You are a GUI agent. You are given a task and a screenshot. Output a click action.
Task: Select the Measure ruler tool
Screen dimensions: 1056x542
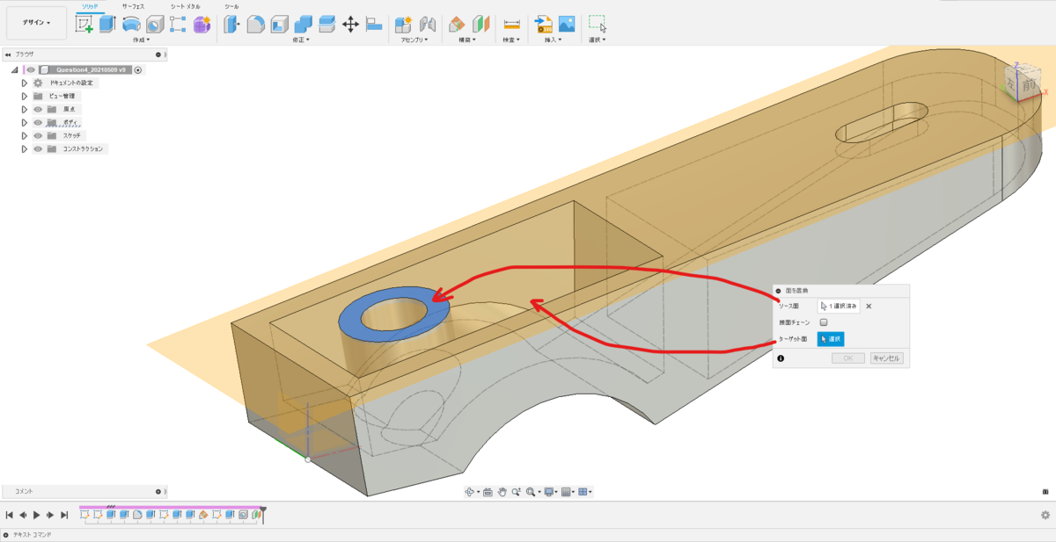511,25
